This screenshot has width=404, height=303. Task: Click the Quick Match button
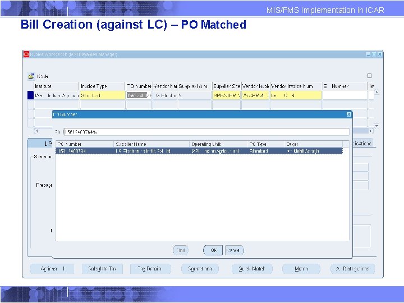coord(252,269)
